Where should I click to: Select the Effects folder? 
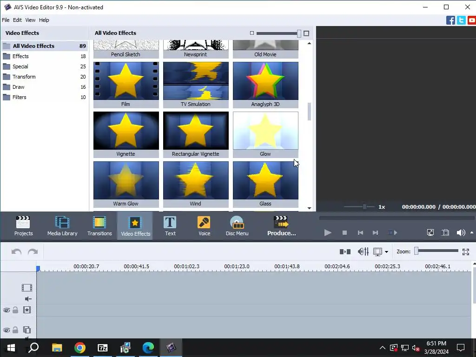(44, 56)
